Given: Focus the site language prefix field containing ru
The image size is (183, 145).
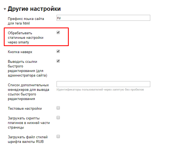Looking at the screenshot, I should pyautogui.click(x=103, y=18).
